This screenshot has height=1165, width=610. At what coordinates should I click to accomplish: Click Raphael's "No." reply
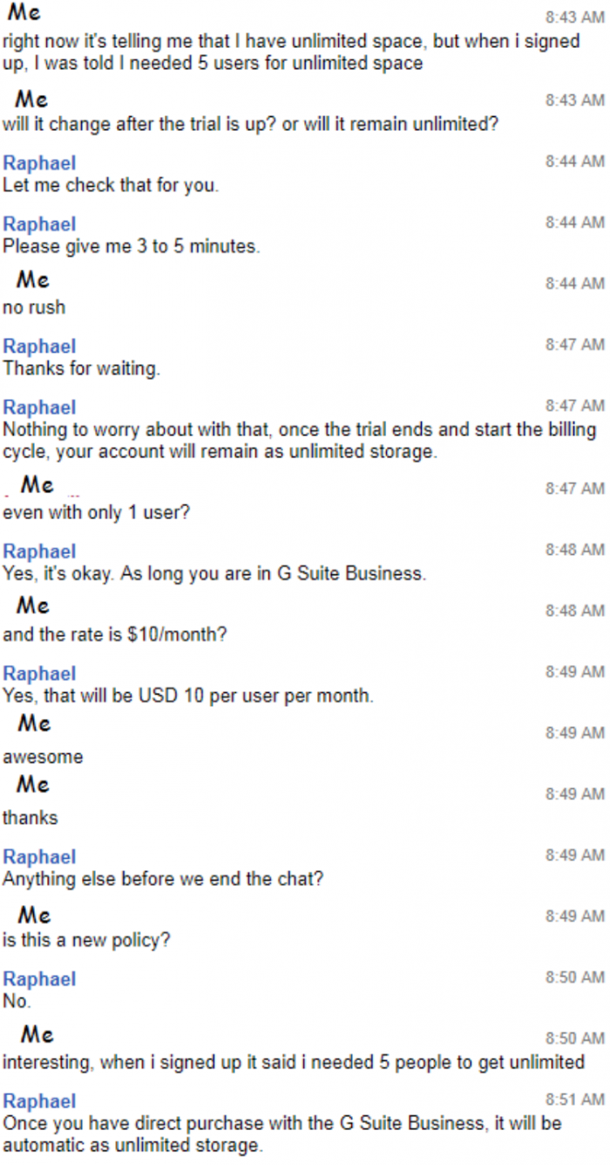pyautogui.click(x=16, y=1002)
